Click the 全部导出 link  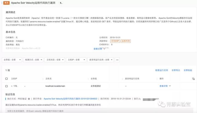click(176, 70)
